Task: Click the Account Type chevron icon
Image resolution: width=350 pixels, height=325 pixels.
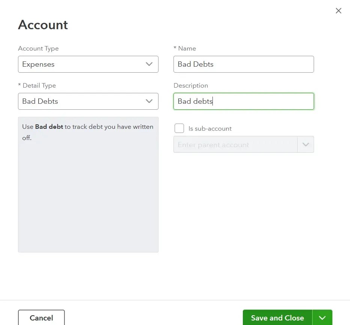Action: tap(149, 64)
